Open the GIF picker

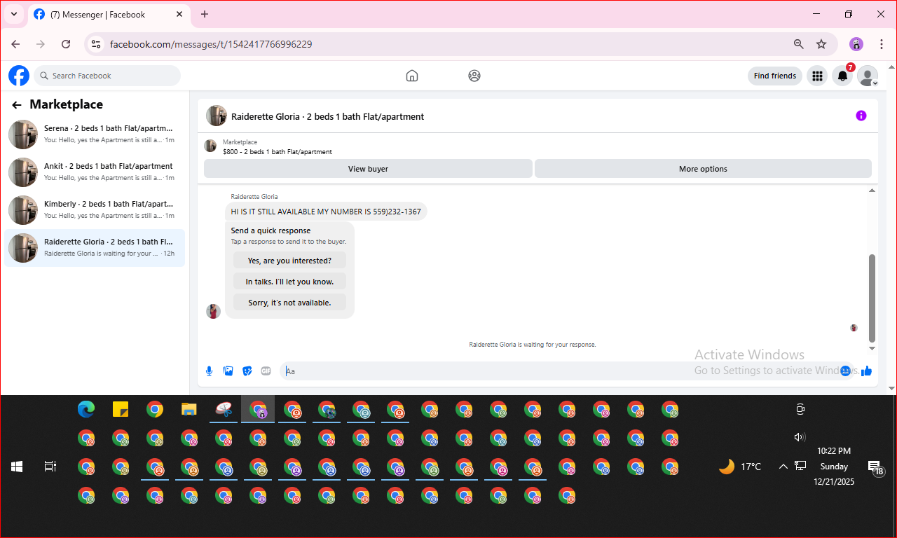point(266,371)
